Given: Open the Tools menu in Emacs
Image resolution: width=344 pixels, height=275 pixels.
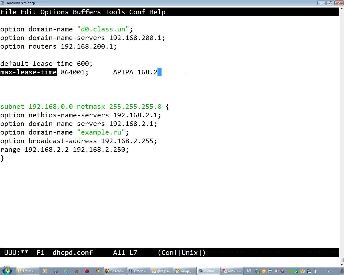Looking at the screenshot, I should [x=115, y=12].
